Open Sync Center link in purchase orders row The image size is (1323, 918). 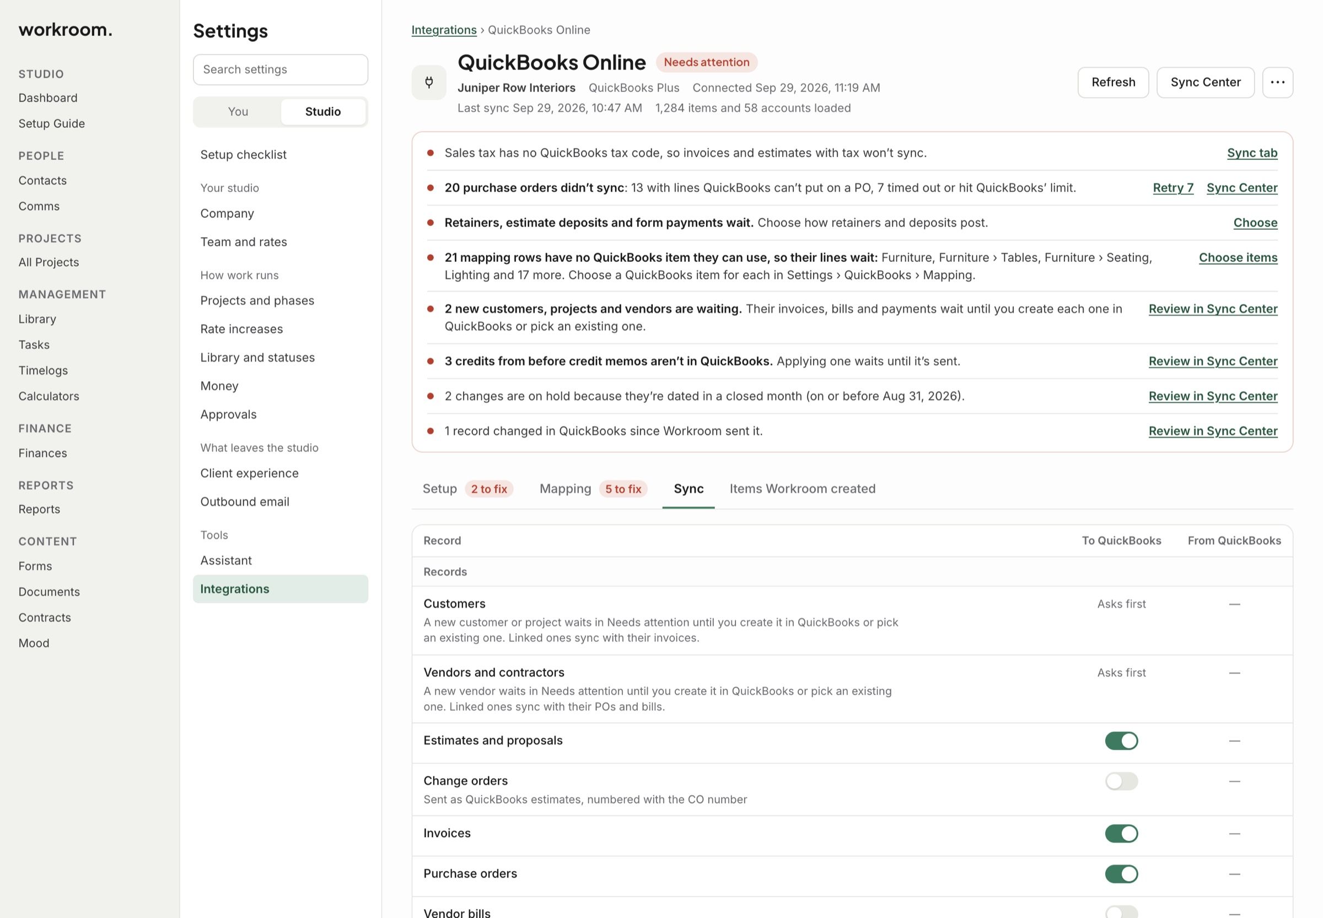click(x=1242, y=188)
